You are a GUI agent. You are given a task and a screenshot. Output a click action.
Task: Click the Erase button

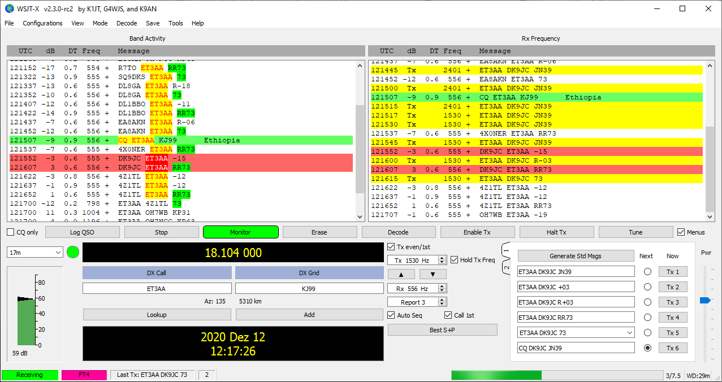click(x=319, y=232)
